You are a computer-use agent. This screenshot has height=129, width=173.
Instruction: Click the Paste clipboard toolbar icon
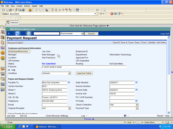pyautogui.click(x=43, y=10)
